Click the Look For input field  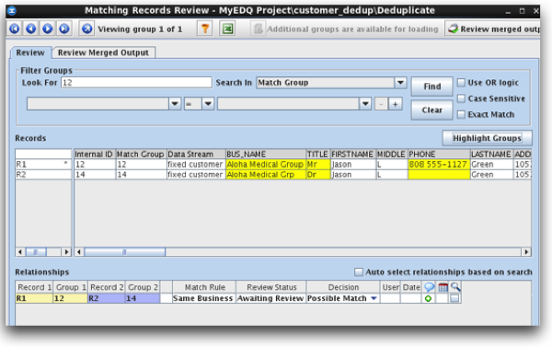(136, 83)
